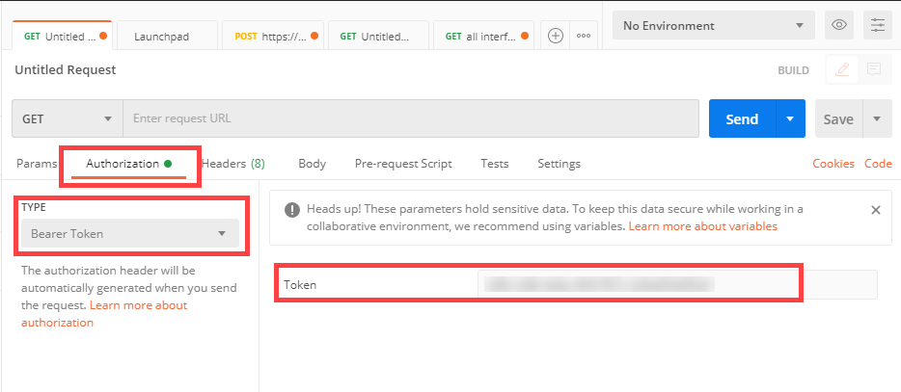Select the POST https request tab
Screen dimensions: 901x392
pyautogui.click(x=273, y=37)
